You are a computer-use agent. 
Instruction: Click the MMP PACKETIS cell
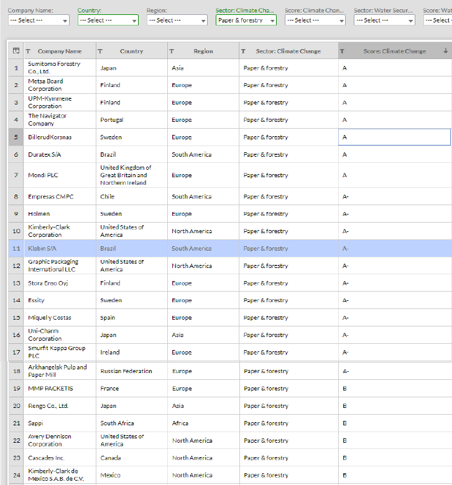pyautogui.click(x=60, y=388)
